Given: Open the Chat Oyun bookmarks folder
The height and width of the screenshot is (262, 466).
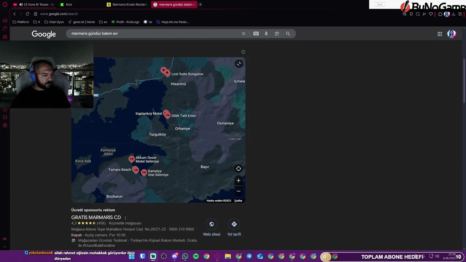Looking at the screenshot, I should pos(54,22).
